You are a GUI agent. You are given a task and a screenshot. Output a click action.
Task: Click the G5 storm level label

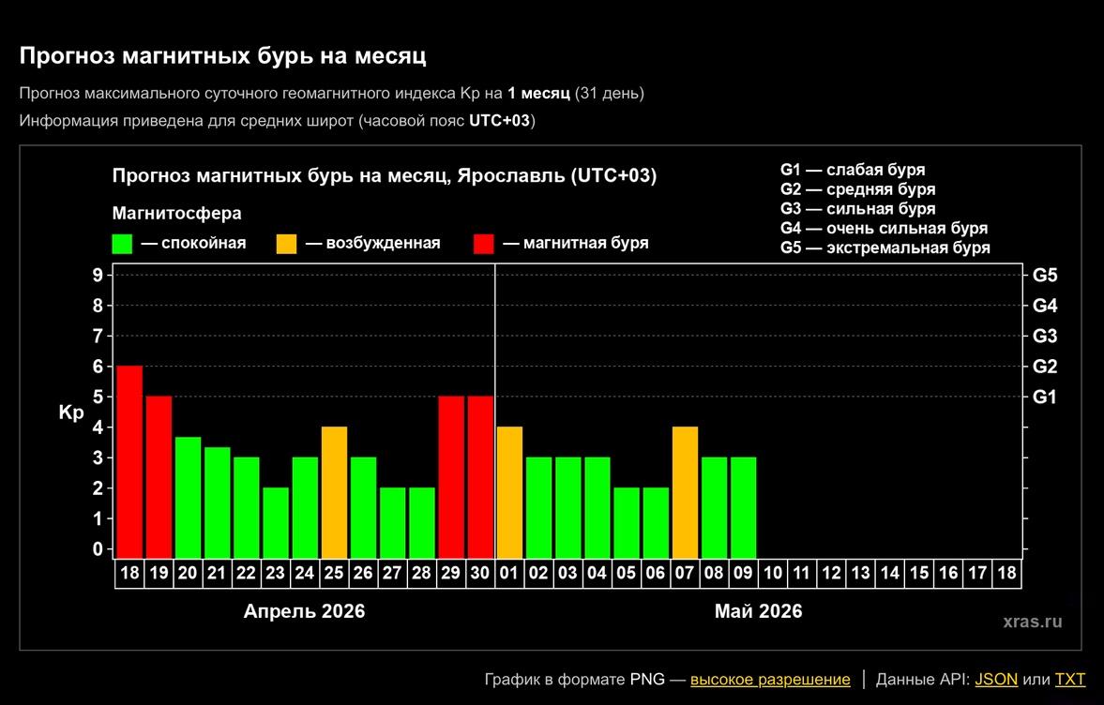[1045, 276]
